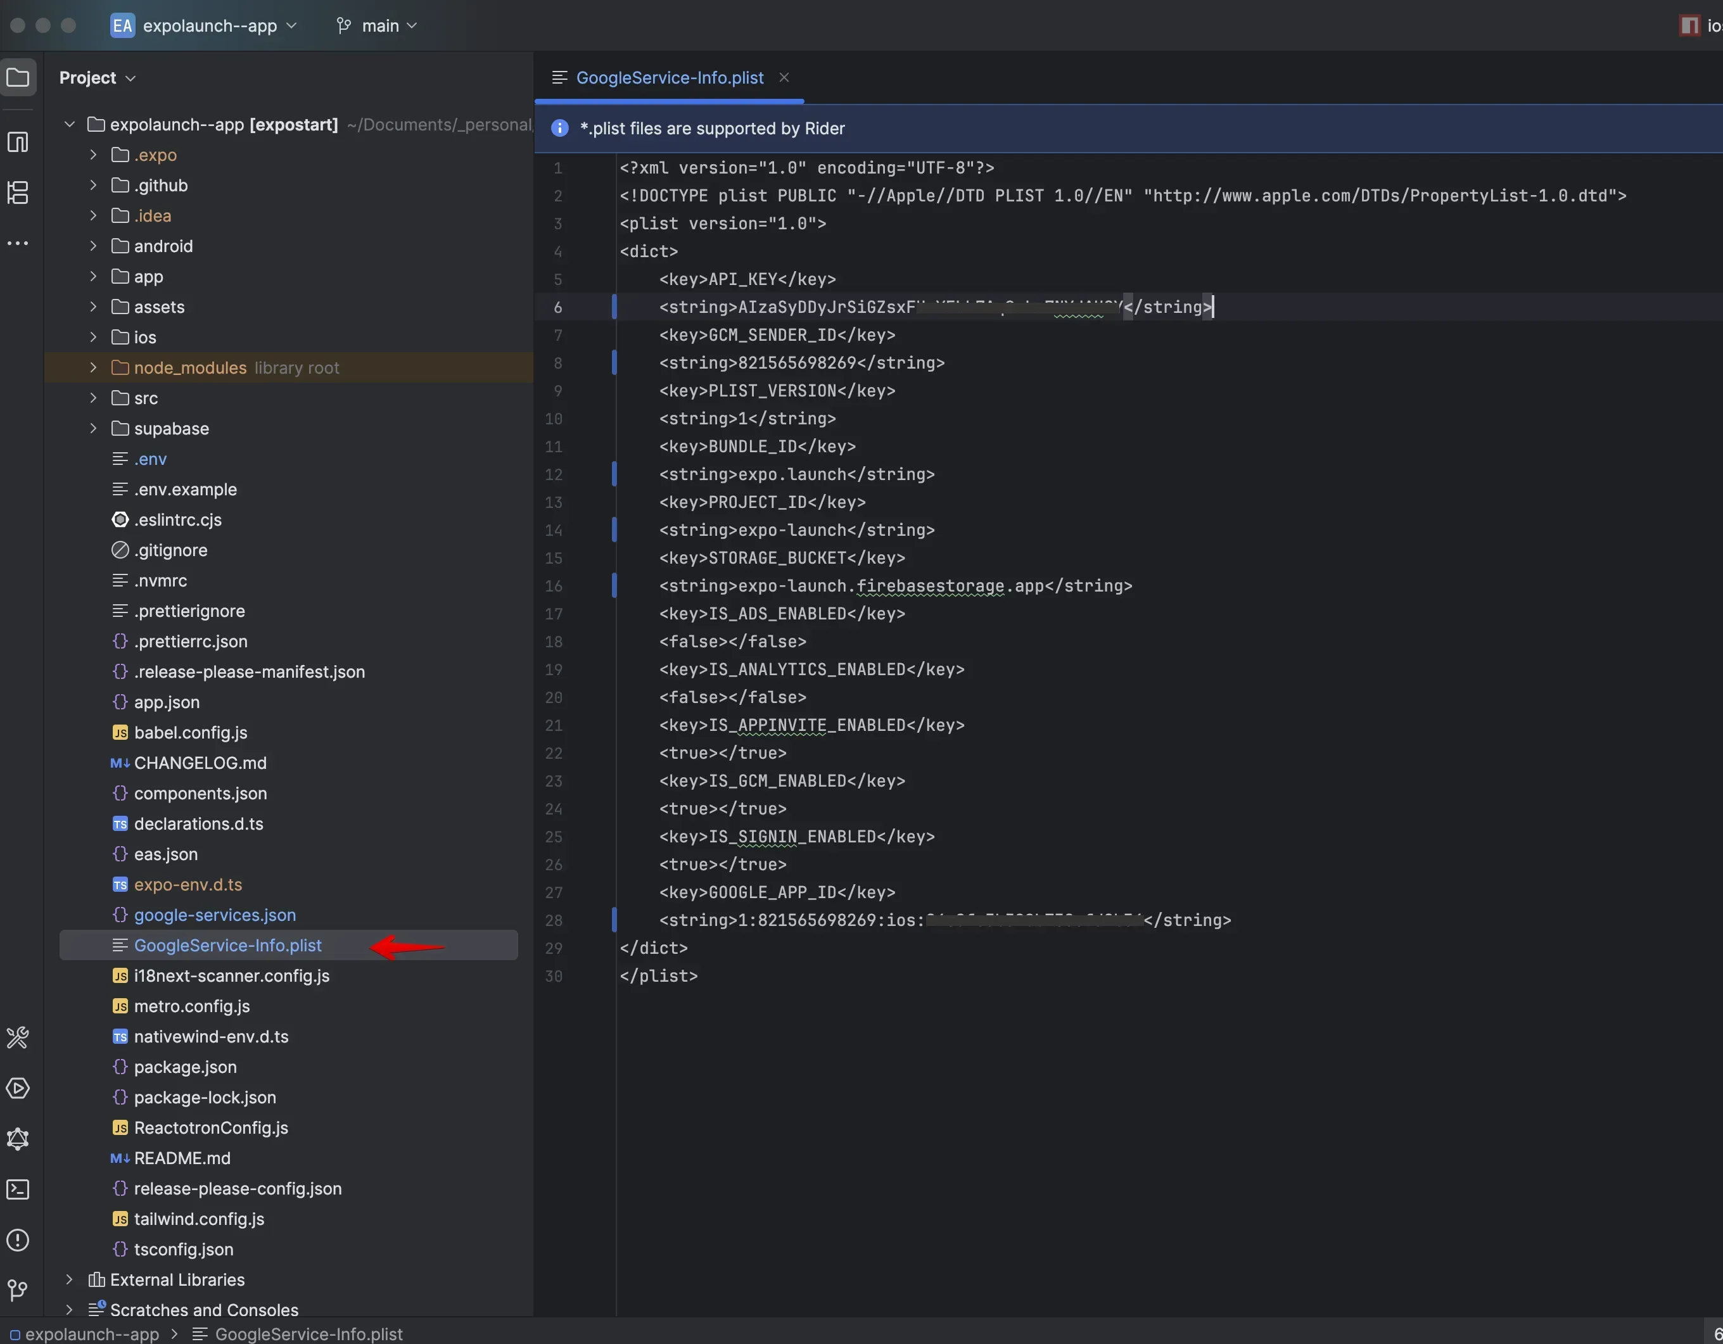1723x1344 pixels.
Task: Open the Git tool window icon
Action: pos(18,1290)
